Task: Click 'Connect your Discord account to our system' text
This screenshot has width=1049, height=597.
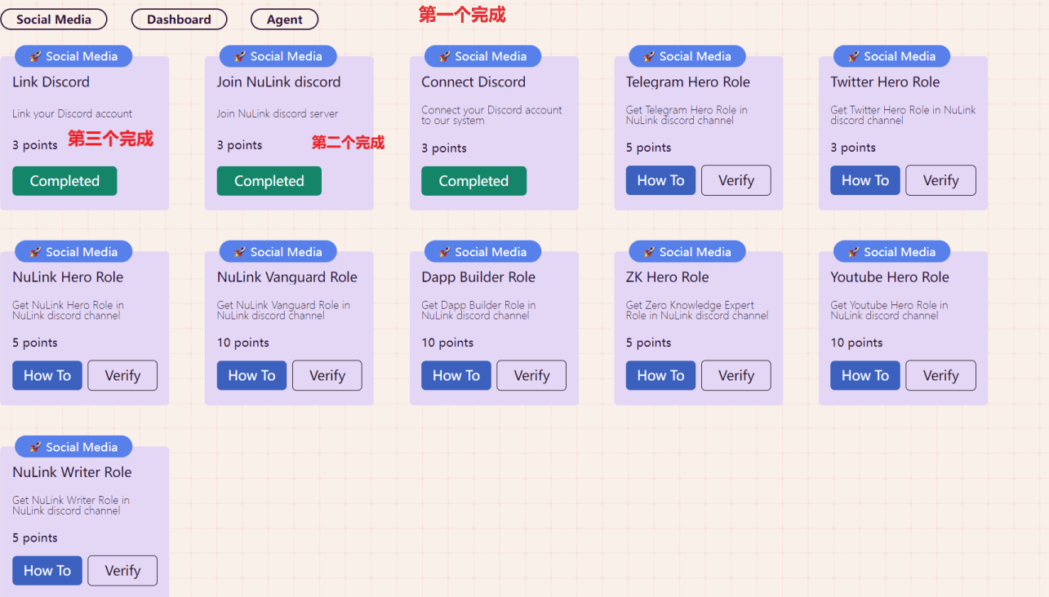Action: 491,115
